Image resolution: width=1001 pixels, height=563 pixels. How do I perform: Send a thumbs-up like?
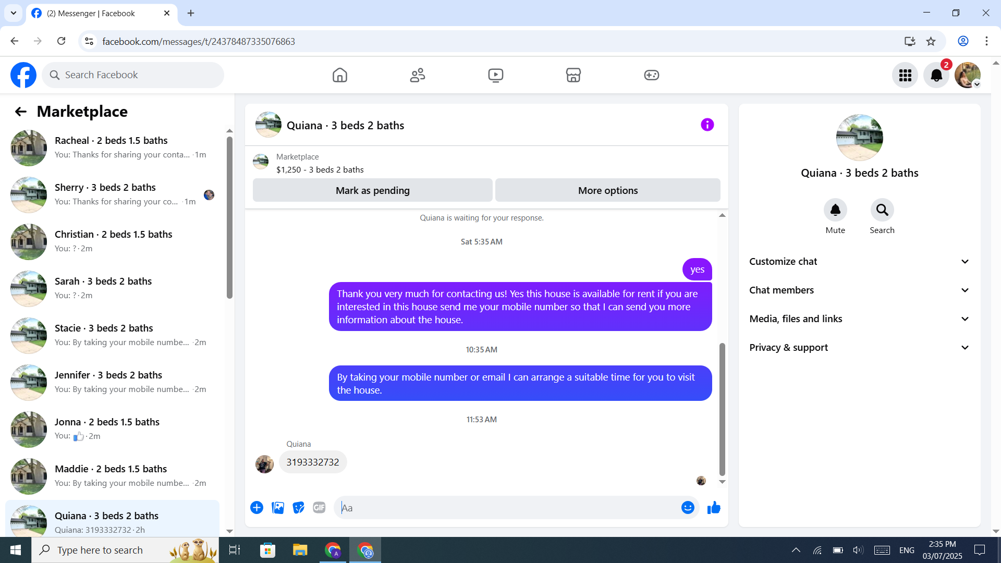[x=714, y=508]
